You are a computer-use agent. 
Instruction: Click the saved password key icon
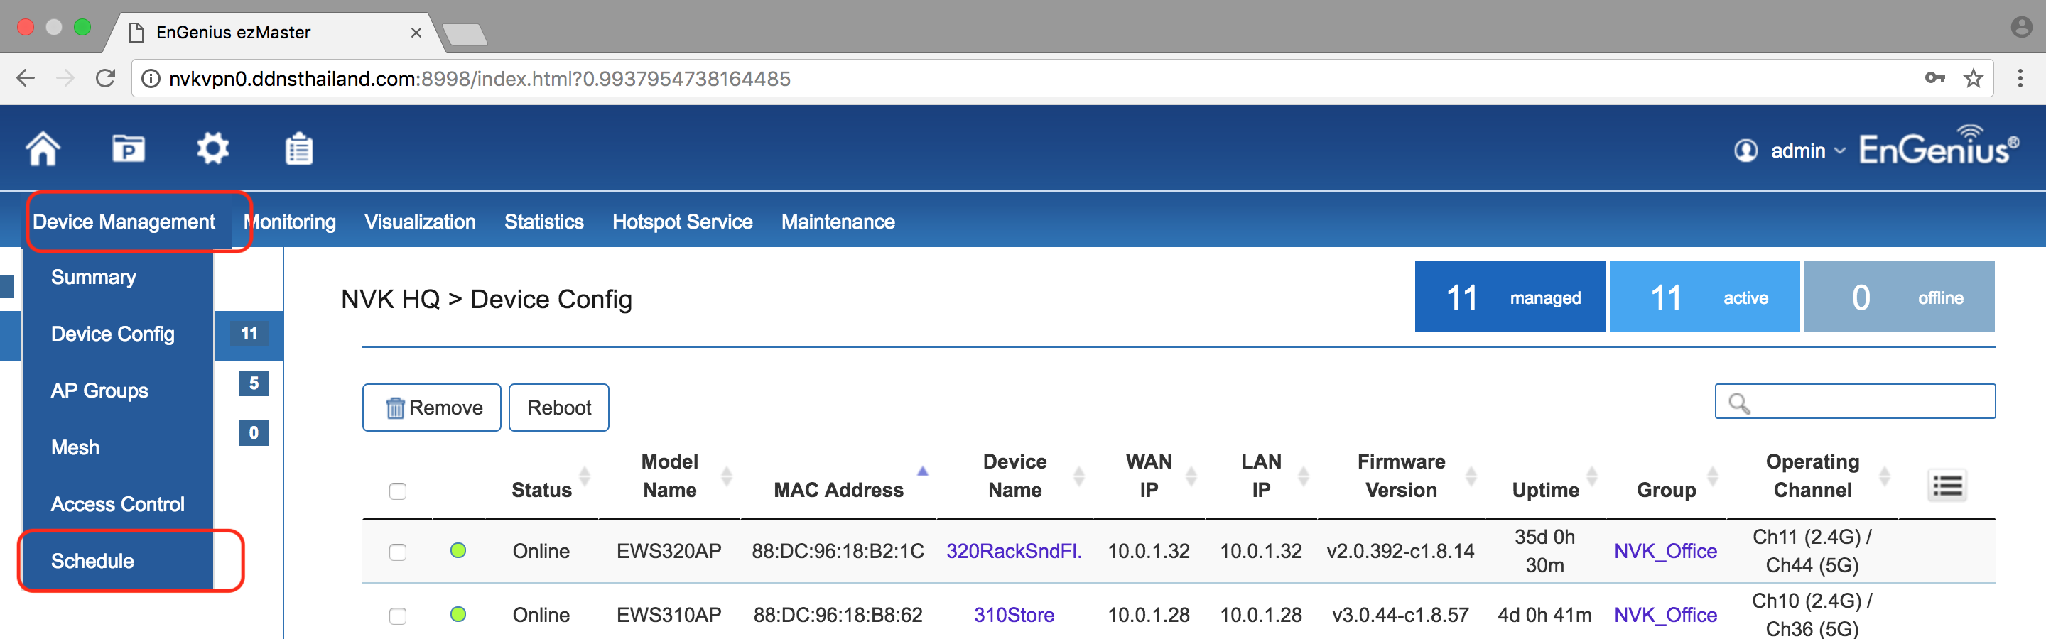click(x=1934, y=78)
